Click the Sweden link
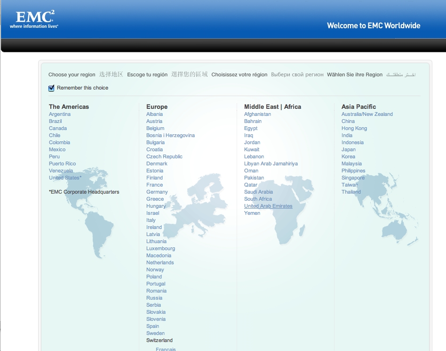Viewport: 446px width, 351px height. coord(155,334)
